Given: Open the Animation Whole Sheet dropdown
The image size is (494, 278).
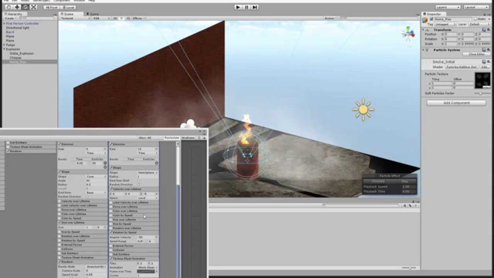Looking at the screenshot, I should pyautogui.click(x=147, y=267).
